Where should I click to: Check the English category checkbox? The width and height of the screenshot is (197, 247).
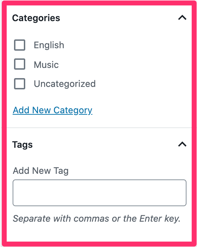coord(20,45)
